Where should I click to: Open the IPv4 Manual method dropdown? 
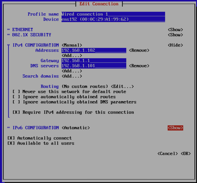pyautogui.click(x=72, y=45)
